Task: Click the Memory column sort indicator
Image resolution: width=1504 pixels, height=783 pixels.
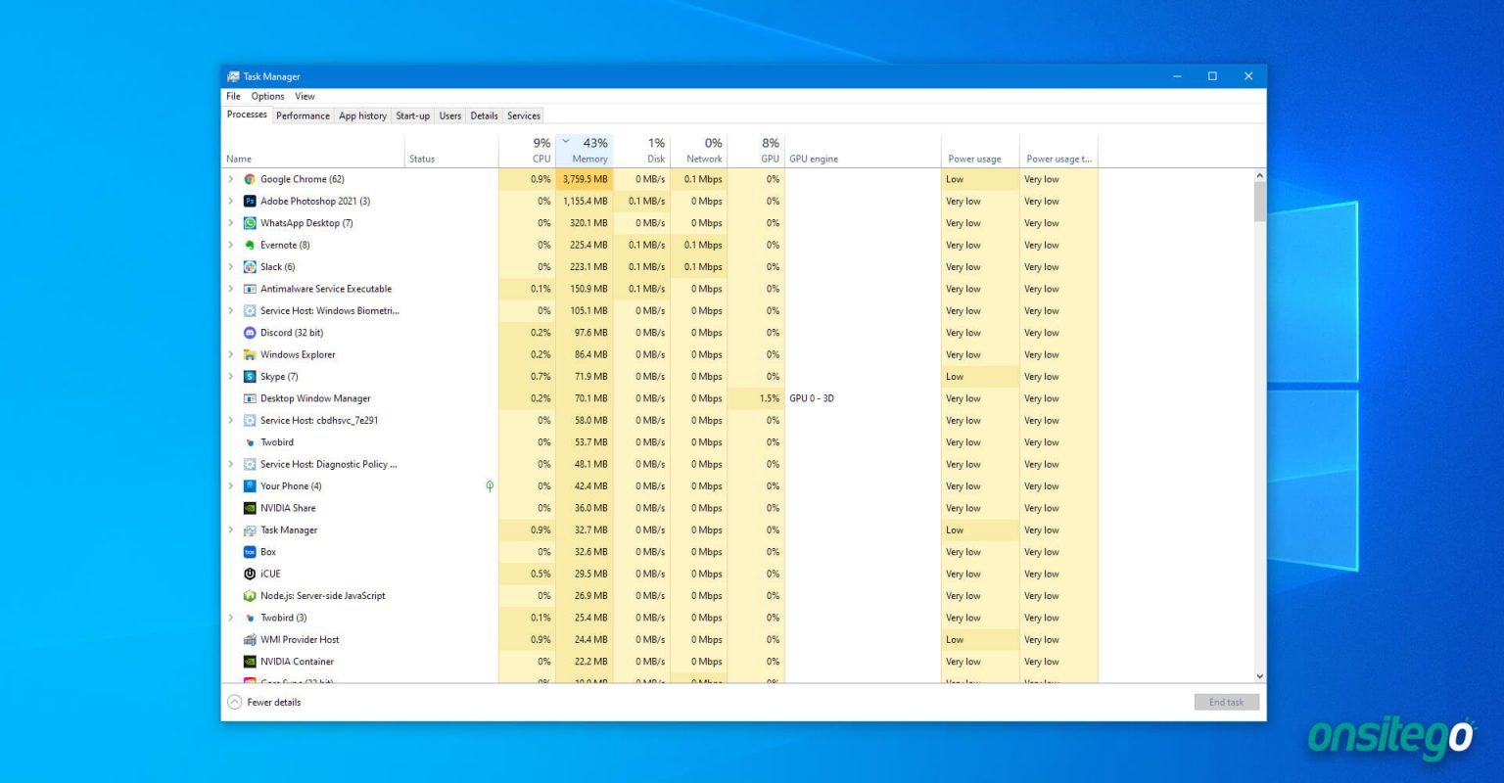Action: coord(565,140)
